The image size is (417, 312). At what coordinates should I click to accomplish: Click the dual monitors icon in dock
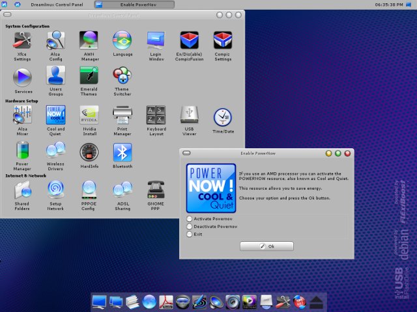tap(116, 302)
